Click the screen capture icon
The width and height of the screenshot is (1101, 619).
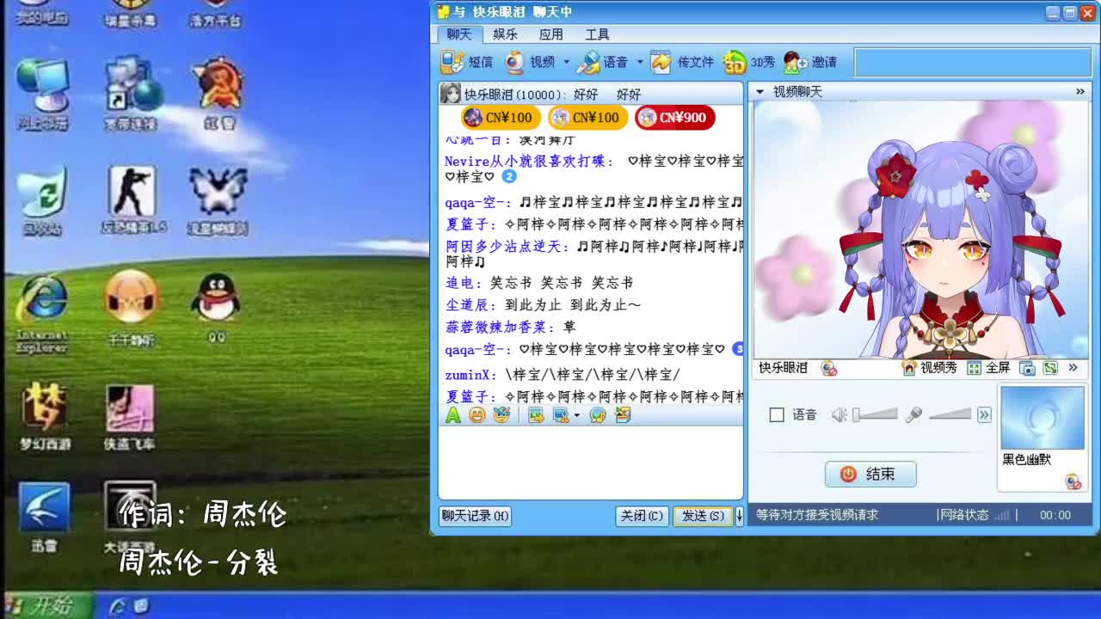[561, 415]
